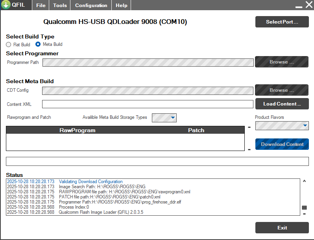Open the Configuration menu

tap(91, 5)
